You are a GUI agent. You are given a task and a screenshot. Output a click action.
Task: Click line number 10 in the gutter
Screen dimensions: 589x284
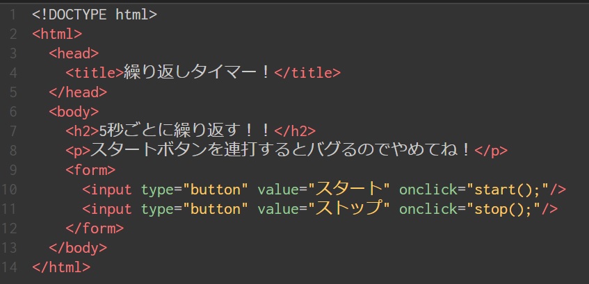coord(10,189)
